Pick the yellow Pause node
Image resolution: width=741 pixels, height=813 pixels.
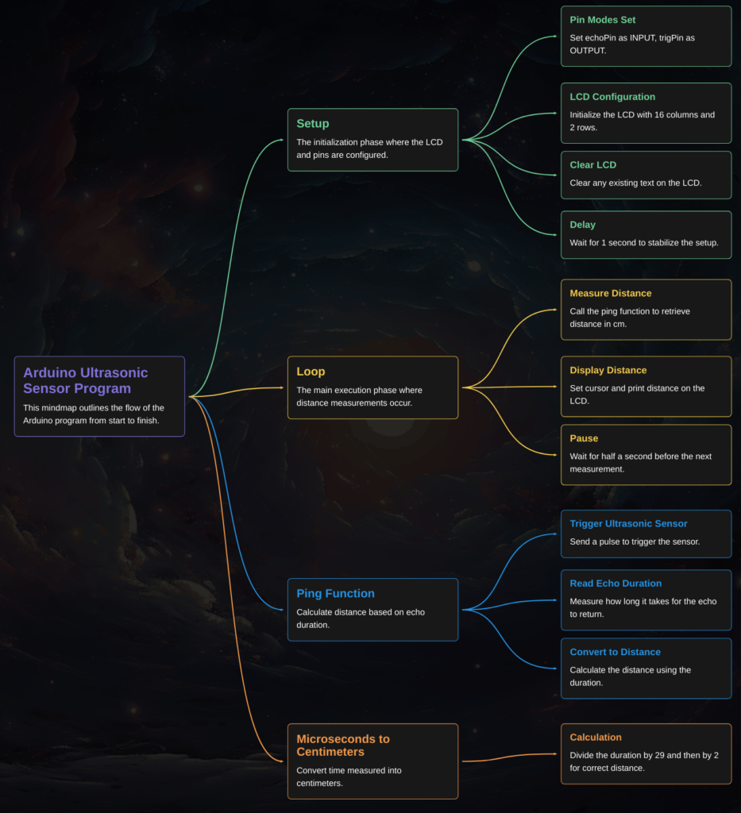[645, 454]
